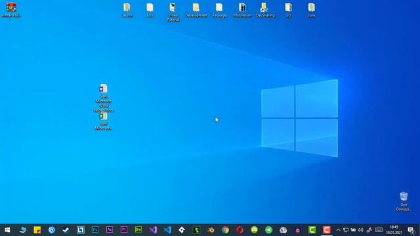Open the Action Center notifications
The height and width of the screenshot is (236, 420).
coord(411,230)
